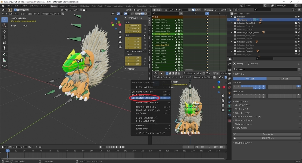Collapse the トランスフォーム panel

[134, 18]
